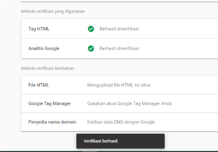Expand the Analitis Google verification row
The height and width of the screenshot is (152, 218).
coord(120,48)
